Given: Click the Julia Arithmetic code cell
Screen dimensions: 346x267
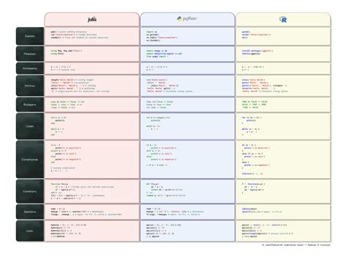Looking at the screenshot, I should [x=92, y=69].
